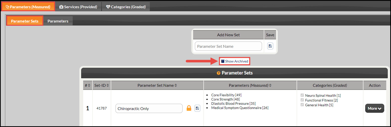The width and height of the screenshot is (391, 127).
Task: Click the save icon beside Chiropractic Only
Action: [197, 108]
